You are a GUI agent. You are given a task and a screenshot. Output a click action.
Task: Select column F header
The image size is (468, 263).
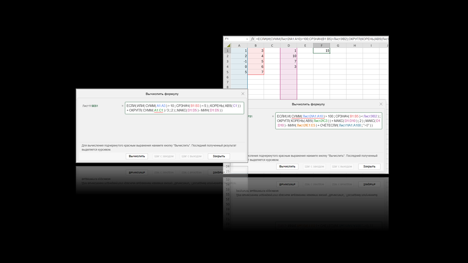tap(321, 45)
